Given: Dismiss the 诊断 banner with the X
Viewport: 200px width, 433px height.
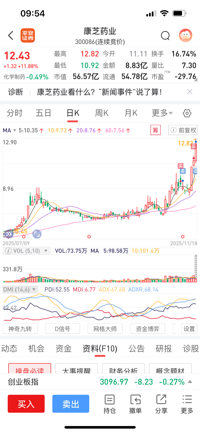Looking at the screenshot, I should click(190, 92).
